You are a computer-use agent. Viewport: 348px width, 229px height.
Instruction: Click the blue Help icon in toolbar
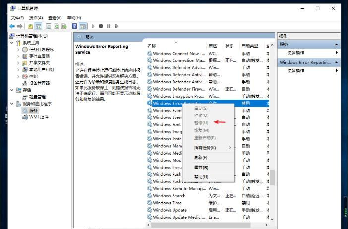point(75,26)
